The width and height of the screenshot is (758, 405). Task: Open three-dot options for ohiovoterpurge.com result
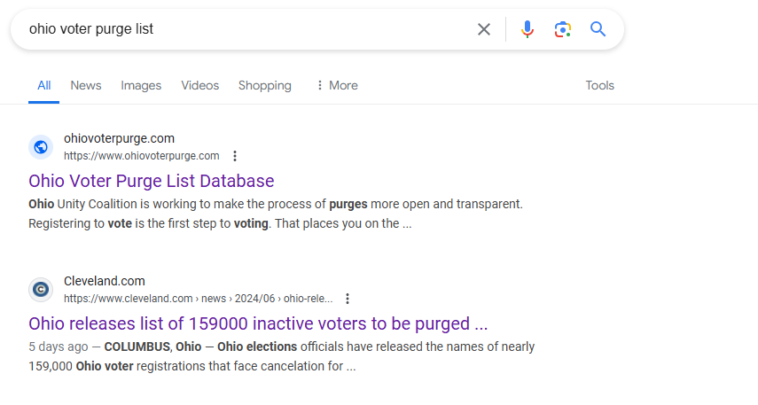pos(235,156)
